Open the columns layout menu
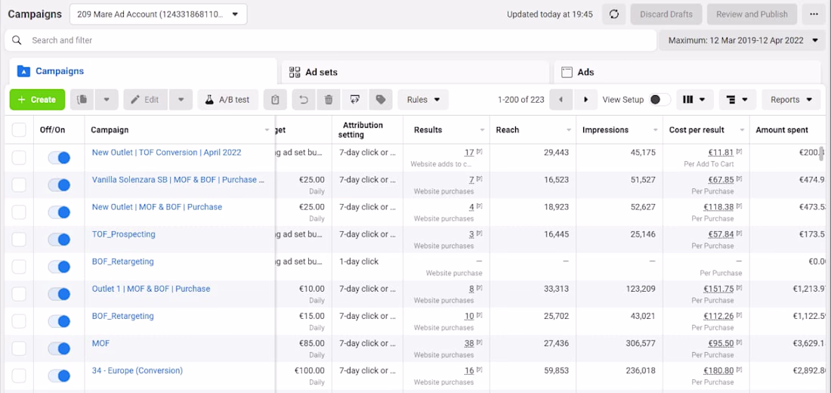Viewport: 831px width, 393px height. tap(694, 100)
